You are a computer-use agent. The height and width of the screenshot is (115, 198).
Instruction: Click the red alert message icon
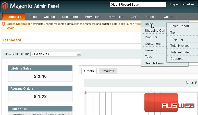[x=4, y=24]
